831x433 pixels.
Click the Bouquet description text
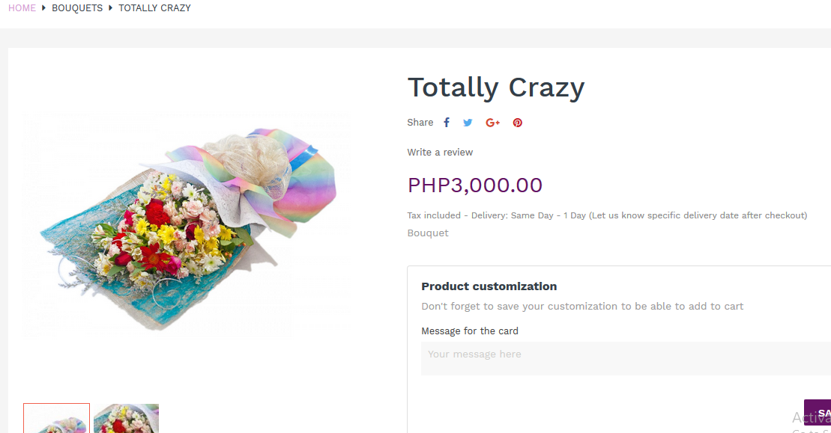pos(428,233)
